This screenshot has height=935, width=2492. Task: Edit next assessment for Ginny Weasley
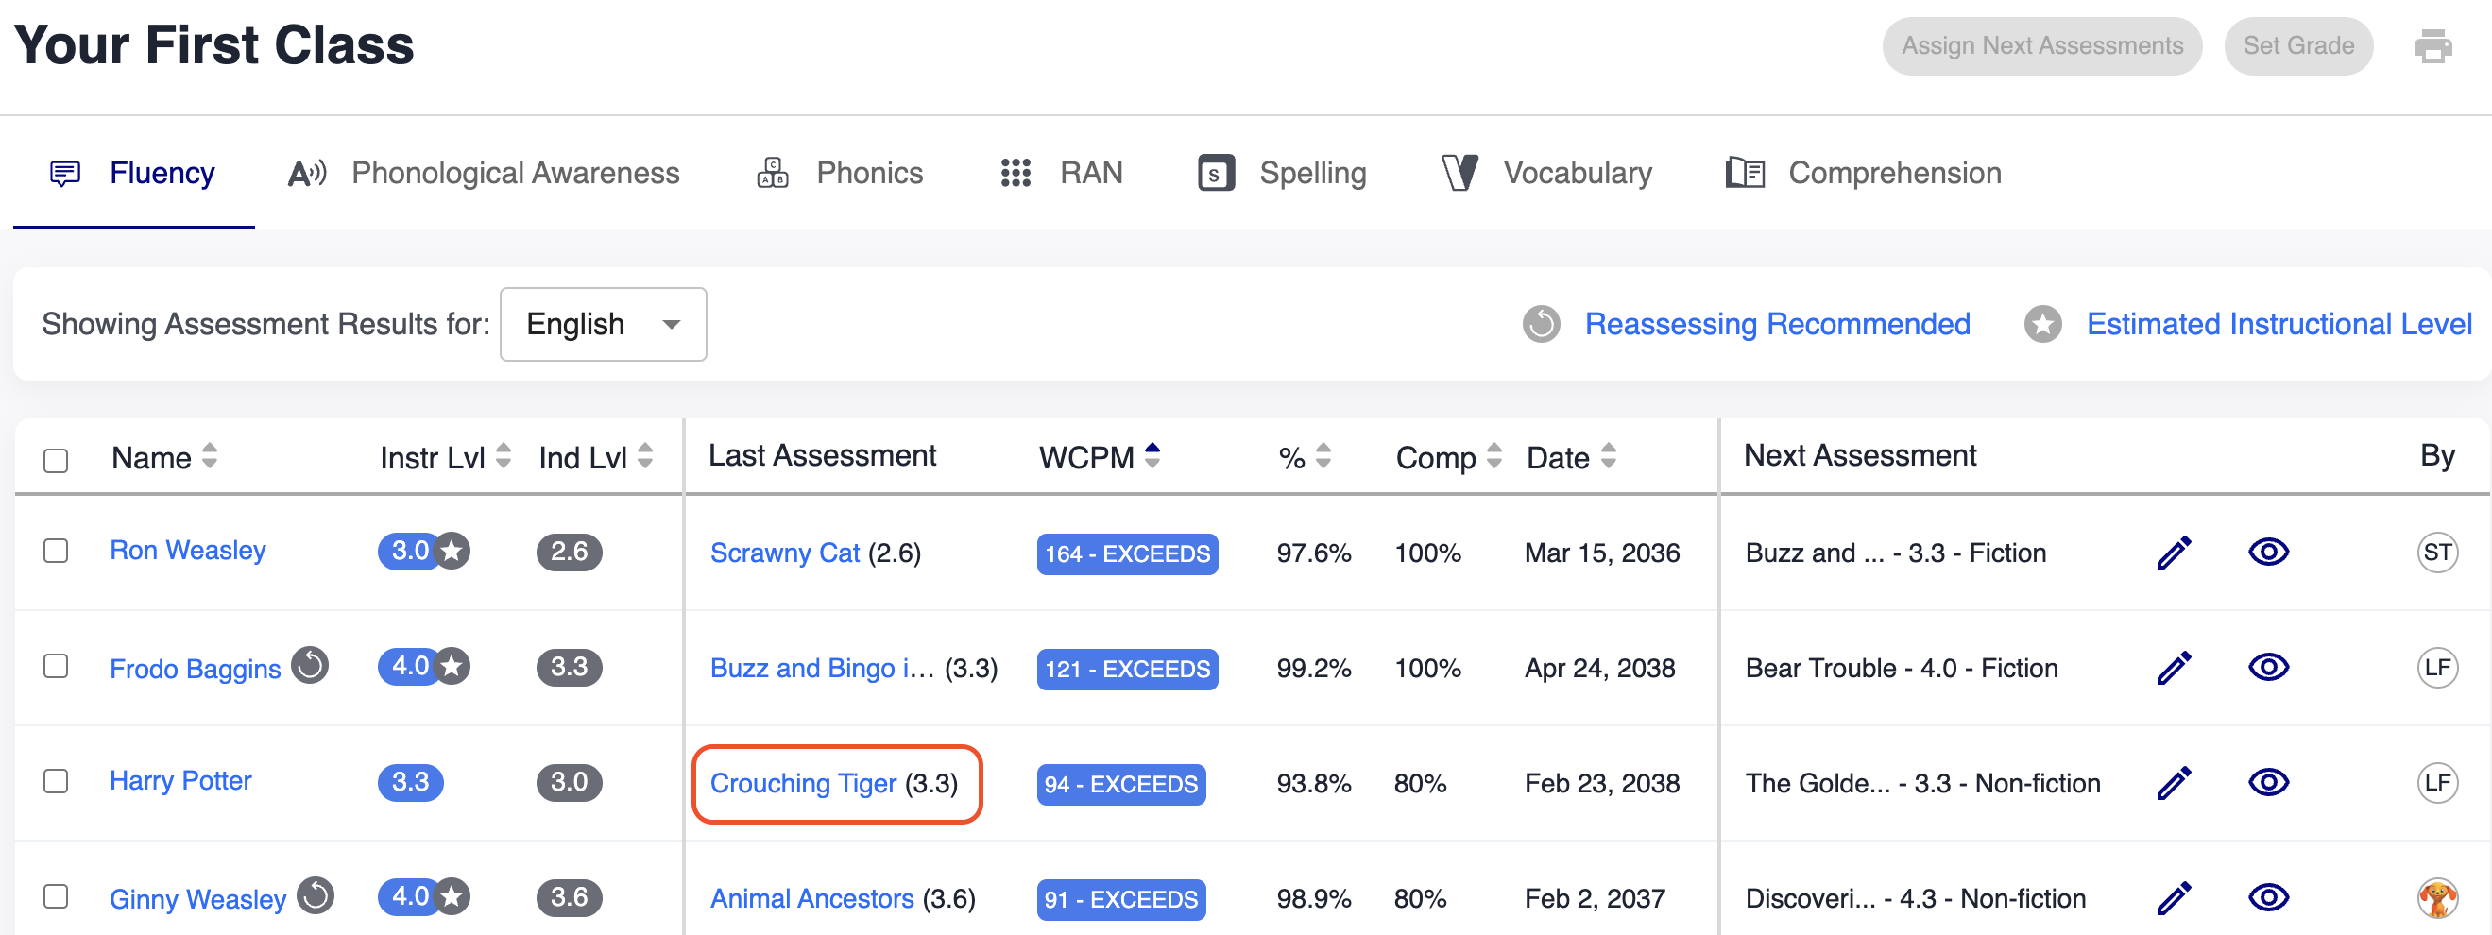tap(2174, 898)
